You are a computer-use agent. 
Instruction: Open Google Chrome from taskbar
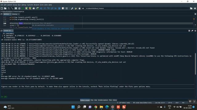(x=96, y=107)
